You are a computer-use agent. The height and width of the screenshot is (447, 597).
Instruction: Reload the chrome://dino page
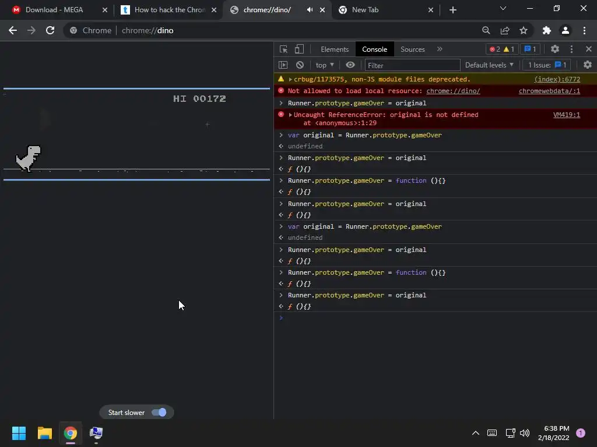coord(50,30)
